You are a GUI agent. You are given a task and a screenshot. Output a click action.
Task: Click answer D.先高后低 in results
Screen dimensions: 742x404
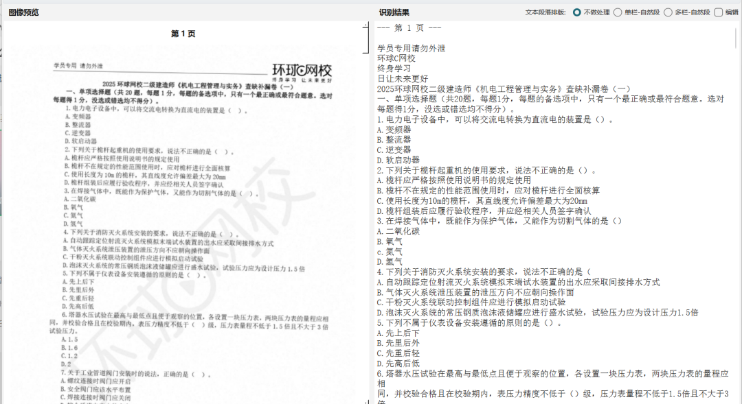tap(398, 364)
